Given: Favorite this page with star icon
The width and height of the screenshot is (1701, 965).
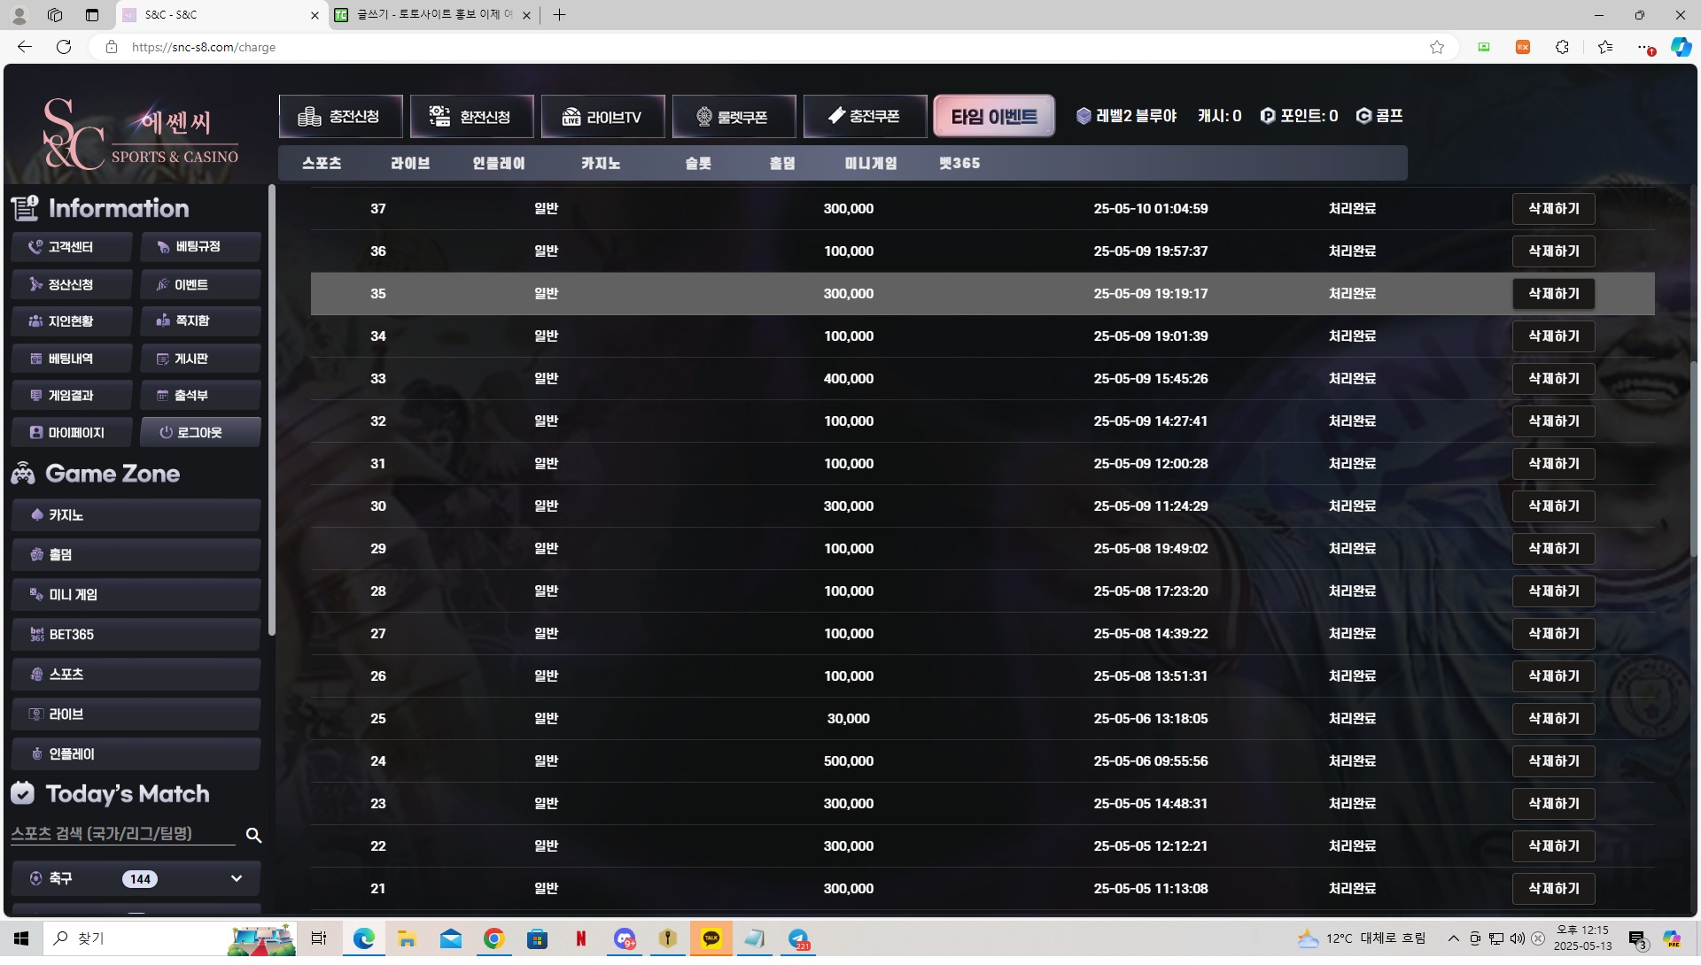Looking at the screenshot, I should (1436, 47).
